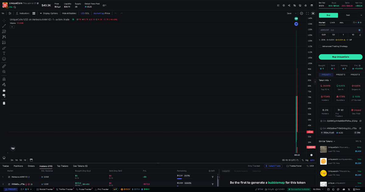Select the ruler measure tool
This screenshot has width=365, height=192.
tap(4, 66)
